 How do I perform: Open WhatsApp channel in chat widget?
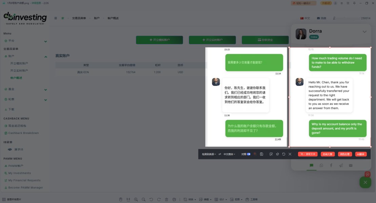point(321,165)
